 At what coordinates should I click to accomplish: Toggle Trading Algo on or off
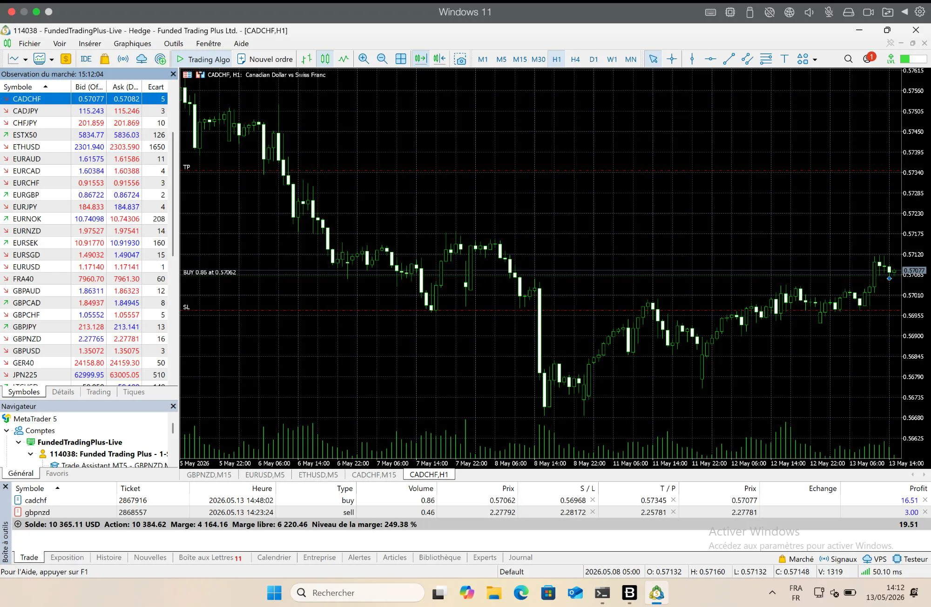203,59
